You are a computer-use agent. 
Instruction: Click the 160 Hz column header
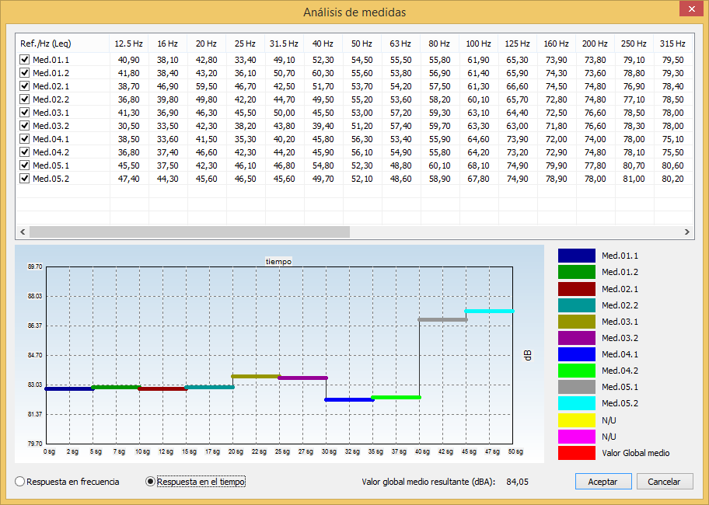pos(556,44)
